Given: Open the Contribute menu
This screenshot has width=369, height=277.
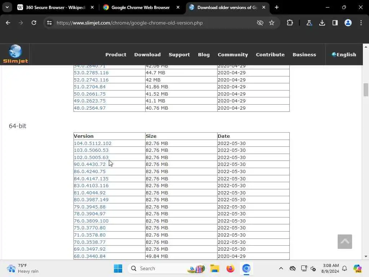Looking at the screenshot, I should [270, 55].
